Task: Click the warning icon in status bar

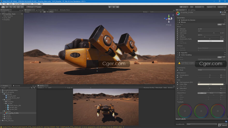Action: (1, 127)
